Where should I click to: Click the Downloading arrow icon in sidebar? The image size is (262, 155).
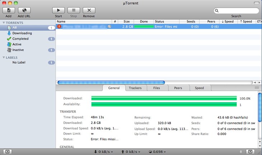click(x=9, y=33)
